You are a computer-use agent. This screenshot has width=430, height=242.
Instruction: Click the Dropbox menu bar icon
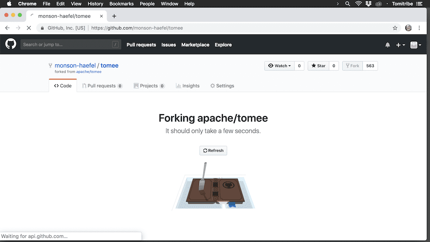coord(369,4)
